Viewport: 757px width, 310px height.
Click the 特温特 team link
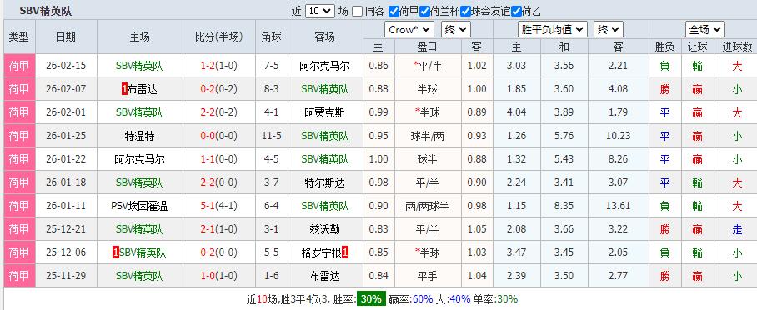tap(139, 136)
